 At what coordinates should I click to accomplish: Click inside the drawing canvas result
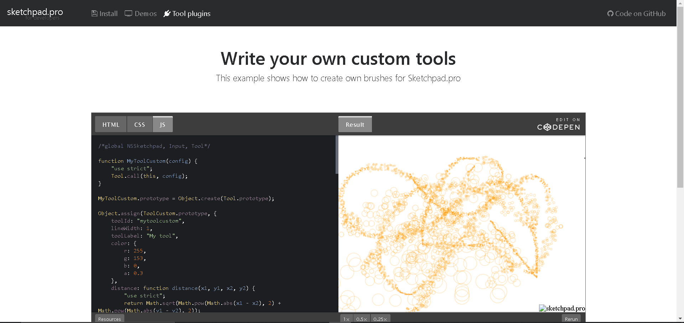[x=462, y=224]
